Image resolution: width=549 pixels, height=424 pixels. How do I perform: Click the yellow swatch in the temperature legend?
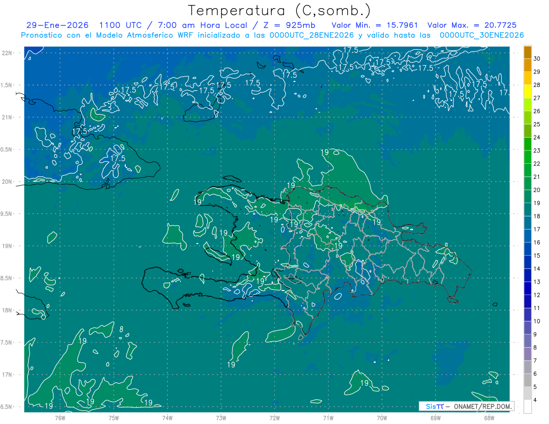[528, 91]
